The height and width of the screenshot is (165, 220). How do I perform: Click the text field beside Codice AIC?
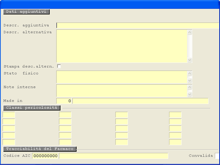(x=113, y=156)
